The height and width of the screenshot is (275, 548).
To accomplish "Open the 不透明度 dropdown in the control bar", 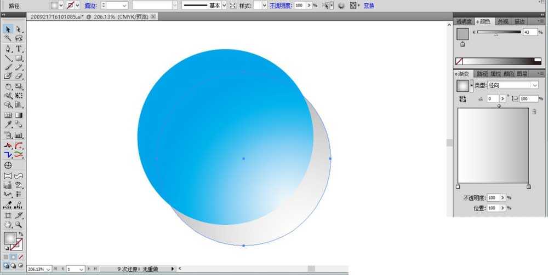I will pyautogui.click(x=309, y=5).
